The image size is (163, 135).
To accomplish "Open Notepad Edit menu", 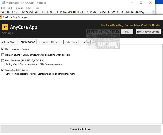I will 10,8.
